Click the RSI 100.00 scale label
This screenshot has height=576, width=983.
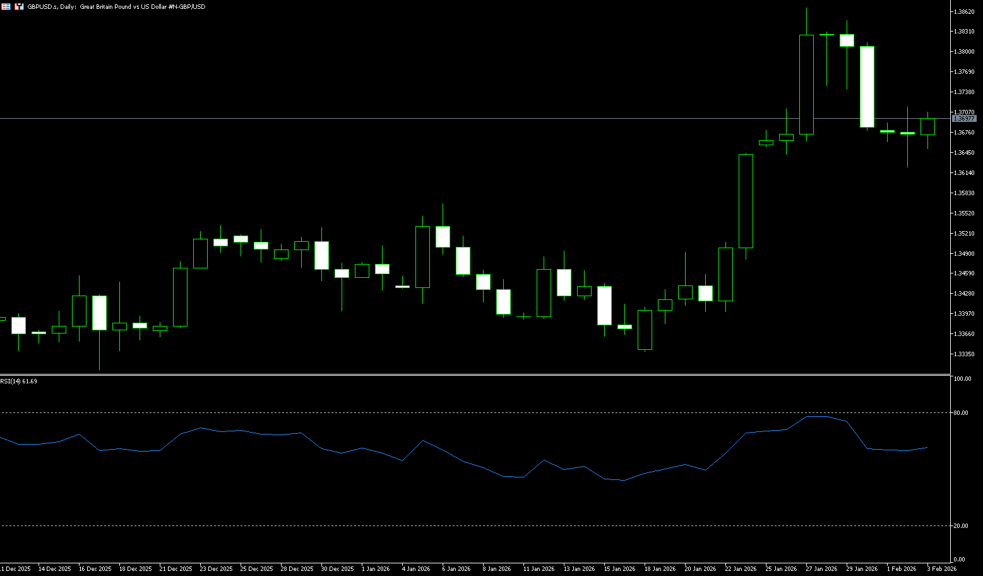pos(962,379)
